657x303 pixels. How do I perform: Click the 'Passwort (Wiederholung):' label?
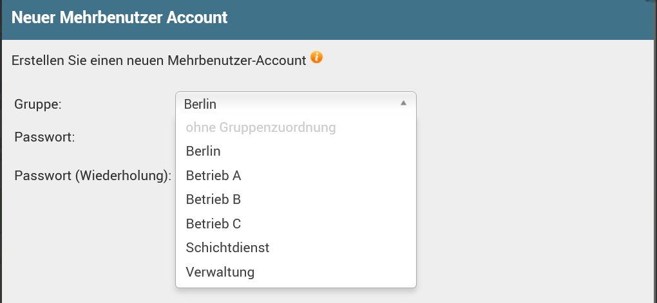coord(93,176)
